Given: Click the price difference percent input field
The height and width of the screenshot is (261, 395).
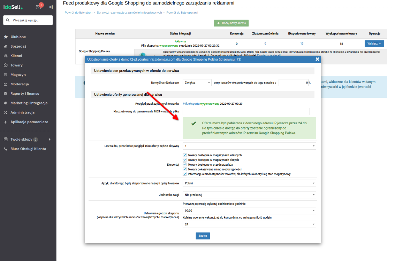Looking at the screenshot, I should pos(294,83).
